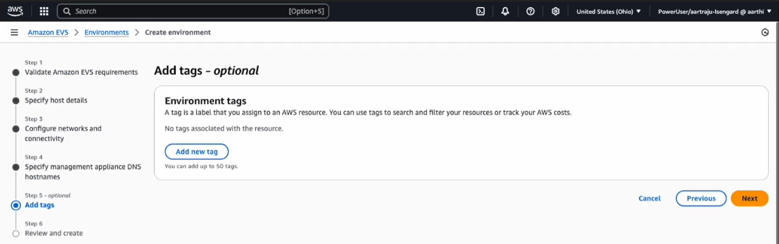This screenshot has width=779, height=244.
Task: Click the search magnifier icon
Action: [x=67, y=11]
